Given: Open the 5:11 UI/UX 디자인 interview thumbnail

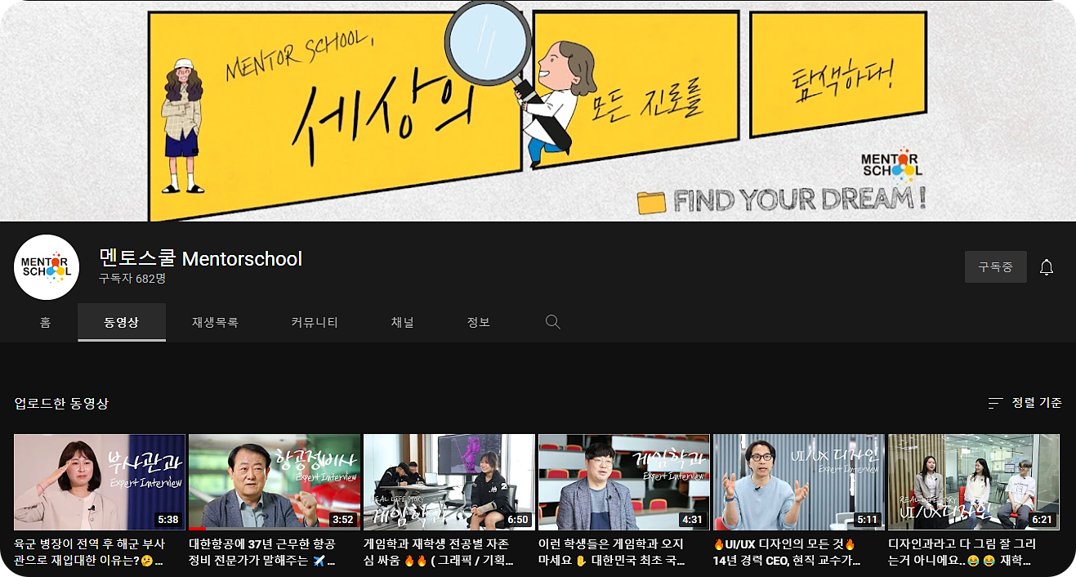Looking at the screenshot, I should pos(799,482).
